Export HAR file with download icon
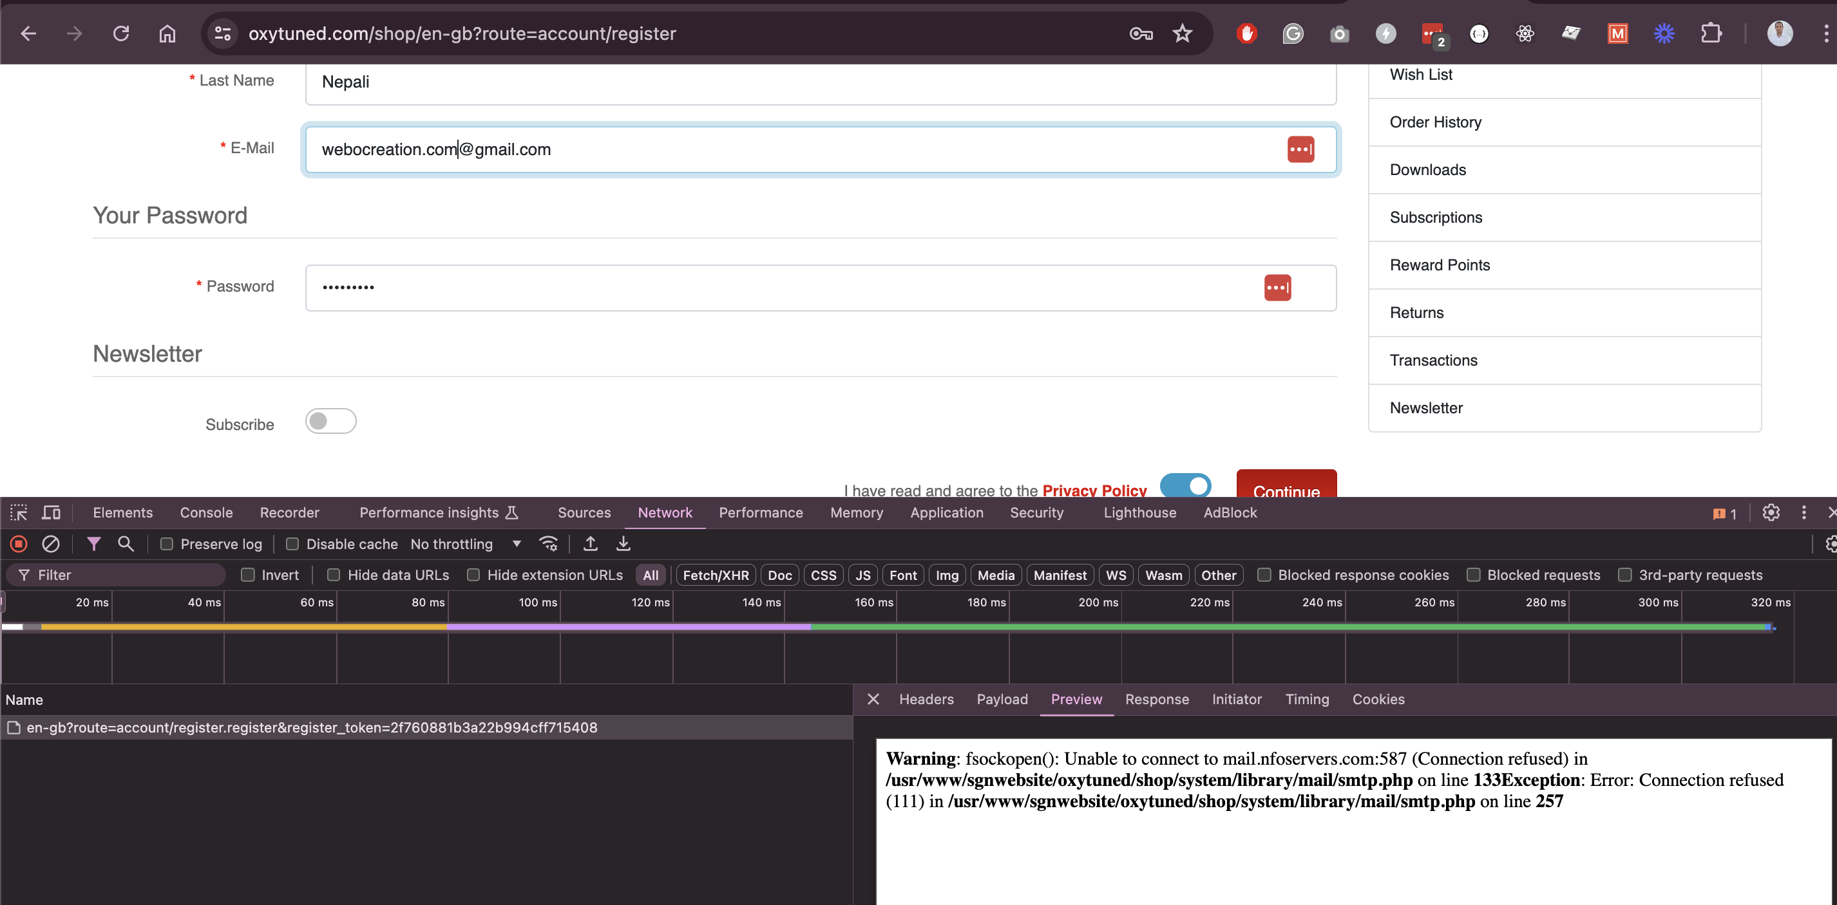 pos(623,545)
